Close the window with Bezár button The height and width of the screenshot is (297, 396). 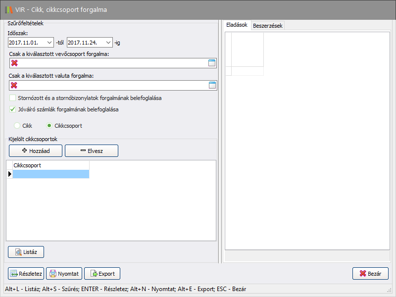(x=370, y=274)
